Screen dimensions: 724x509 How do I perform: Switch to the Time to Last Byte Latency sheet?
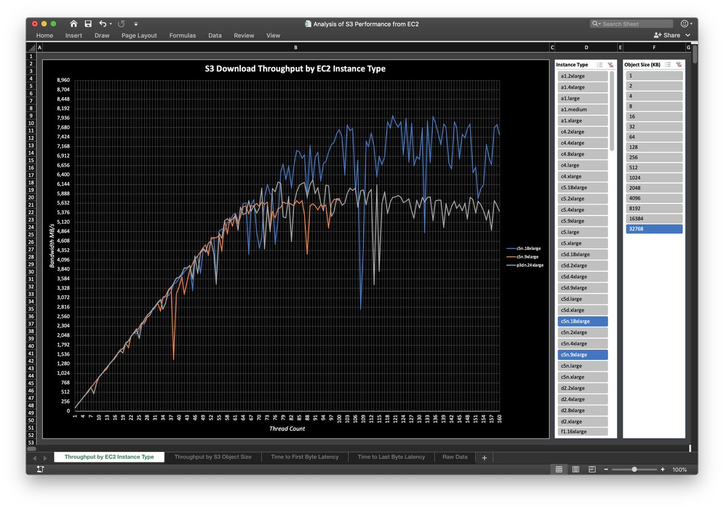[x=391, y=457]
